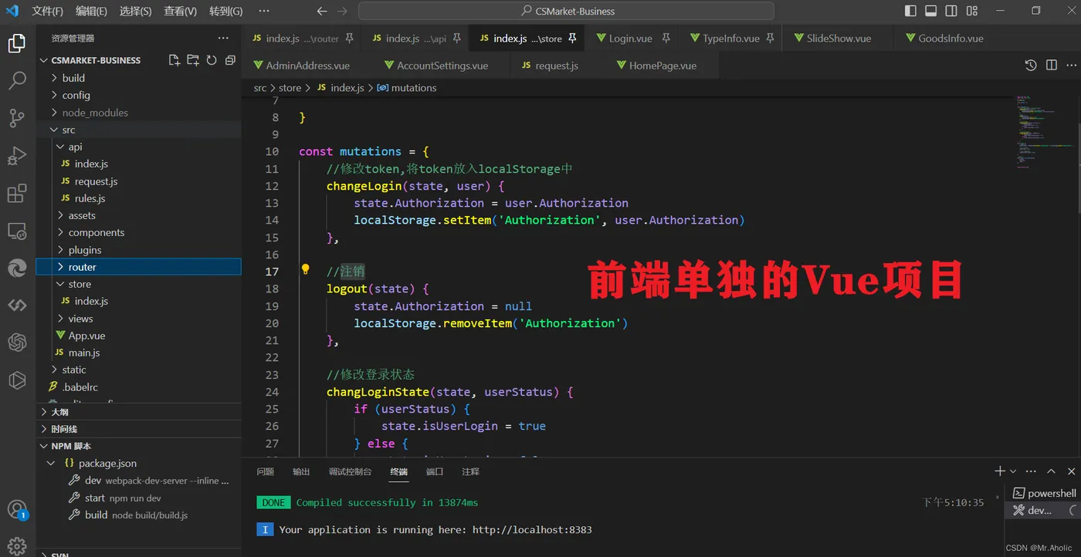The width and height of the screenshot is (1081, 557).
Task: Run the dev npm script
Action: (x=139, y=481)
